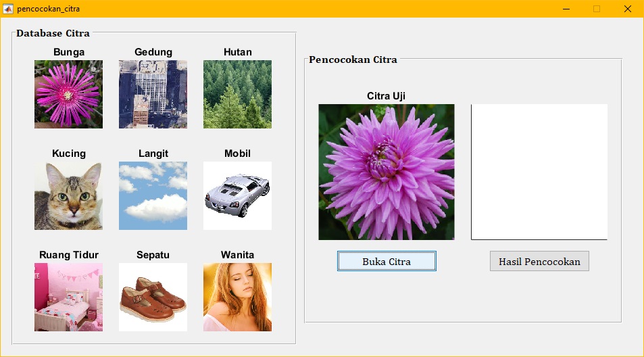
Task: Select the Mobil car image
Action: coord(237,195)
